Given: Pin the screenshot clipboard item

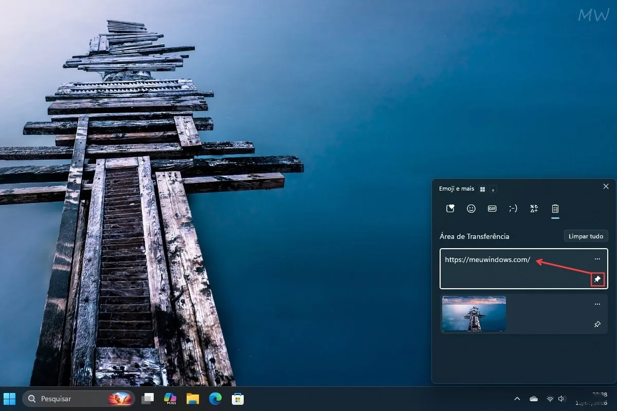Looking at the screenshot, I should [x=597, y=324].
